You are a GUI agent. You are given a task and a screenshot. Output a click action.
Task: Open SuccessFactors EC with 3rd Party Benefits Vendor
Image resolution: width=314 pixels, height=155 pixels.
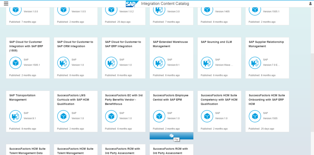(x=124, y=100)
